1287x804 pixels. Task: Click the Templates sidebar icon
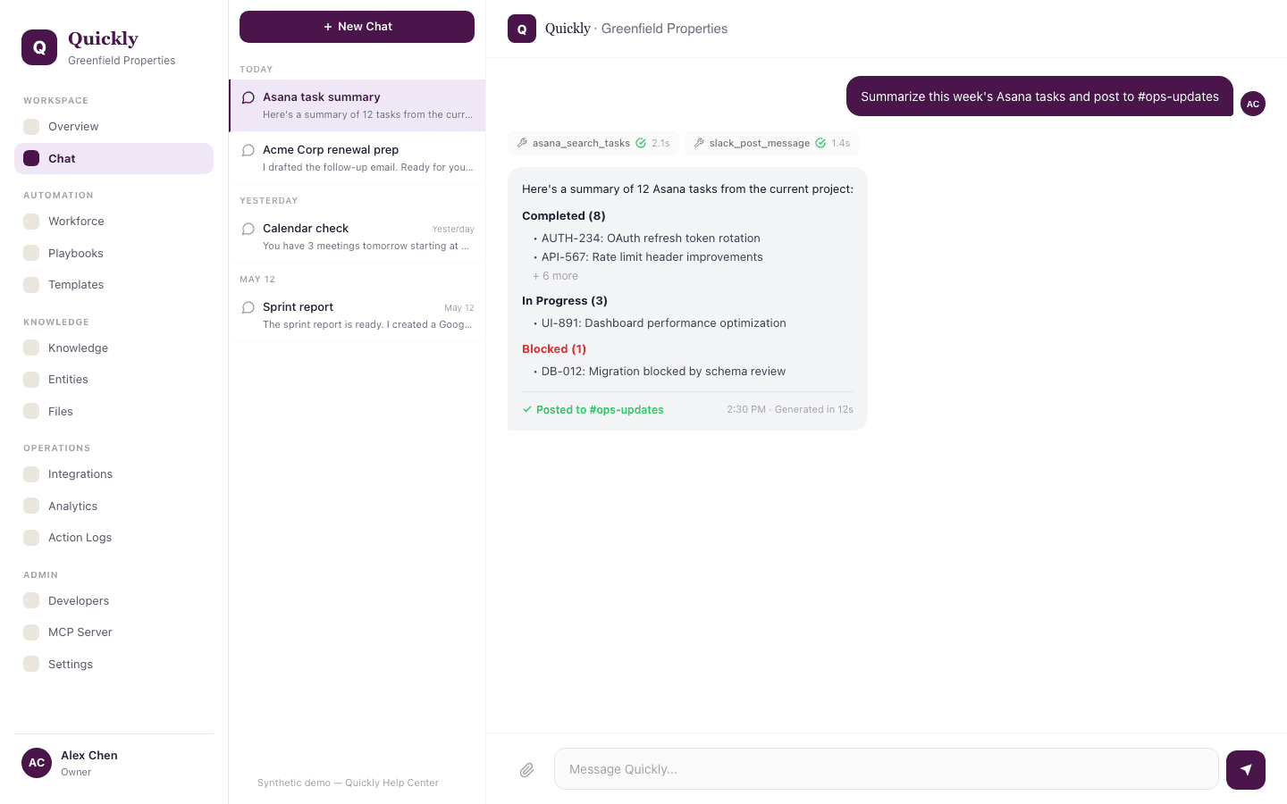(x=31, y=285)
